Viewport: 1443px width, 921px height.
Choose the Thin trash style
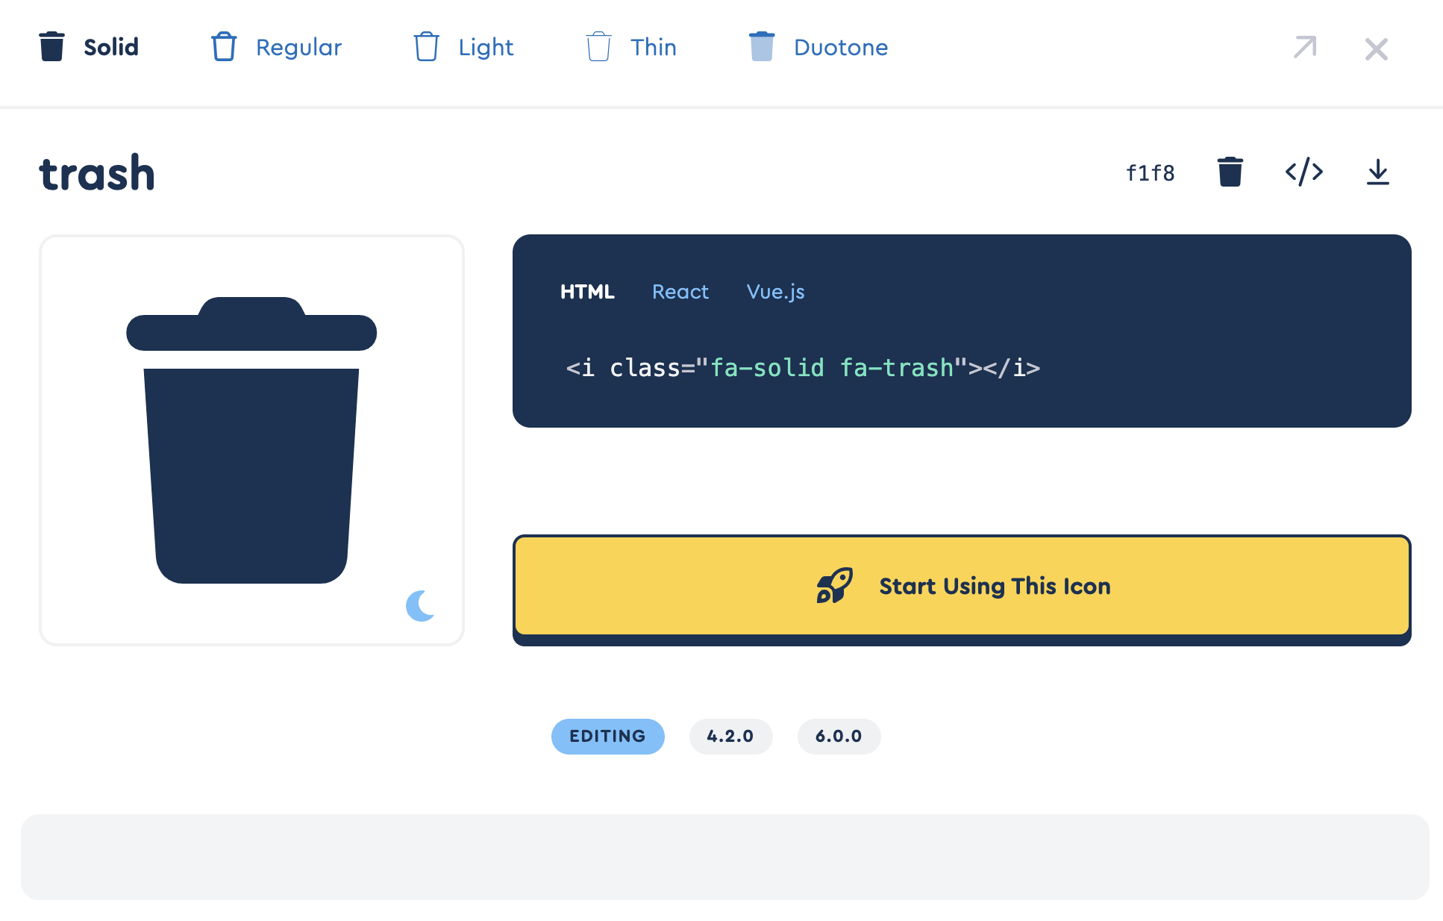click(630, 47)
